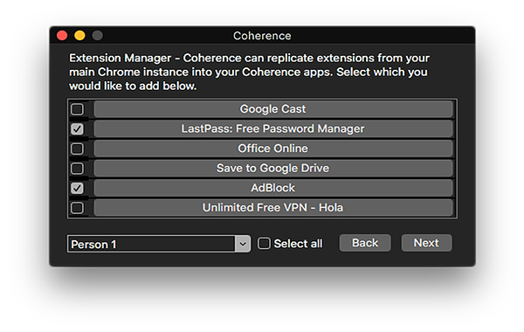Choose the Unlimited Free VPN - Hola row

click(x=273, y=208)
